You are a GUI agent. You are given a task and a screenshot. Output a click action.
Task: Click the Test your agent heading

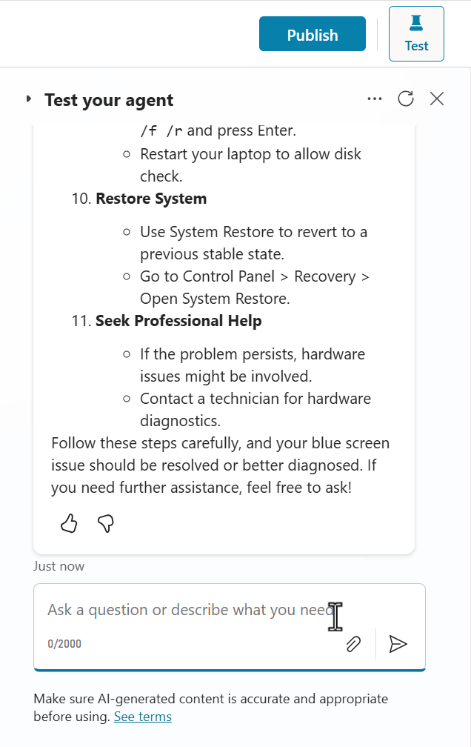[x=109, y=99]
